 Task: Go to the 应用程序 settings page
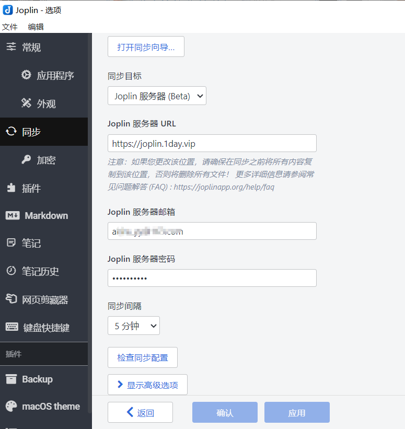coord(44,75)
